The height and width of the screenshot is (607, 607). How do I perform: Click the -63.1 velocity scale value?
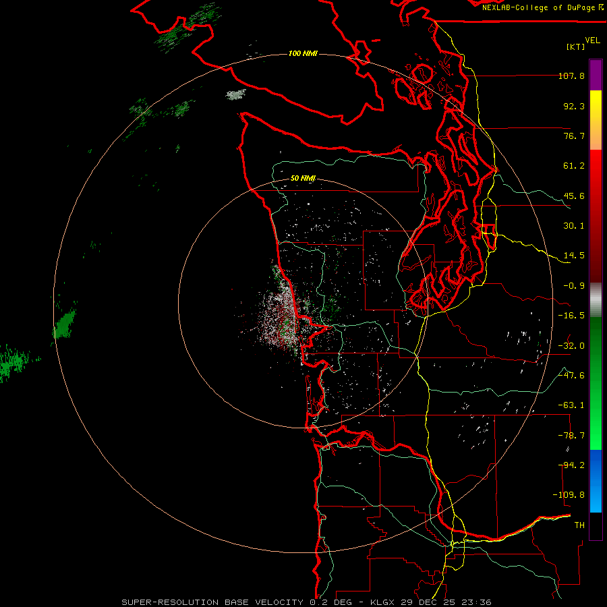(571, 405)
